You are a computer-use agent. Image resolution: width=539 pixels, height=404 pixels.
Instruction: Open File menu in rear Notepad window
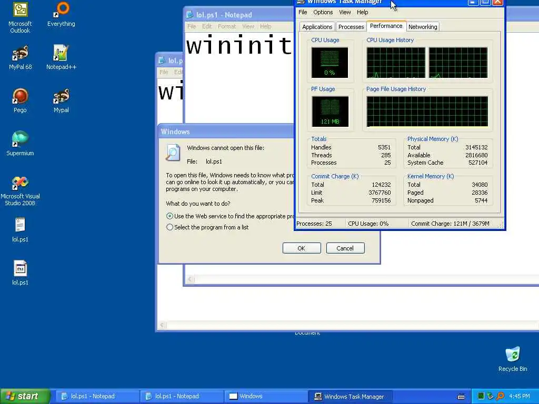164,72
